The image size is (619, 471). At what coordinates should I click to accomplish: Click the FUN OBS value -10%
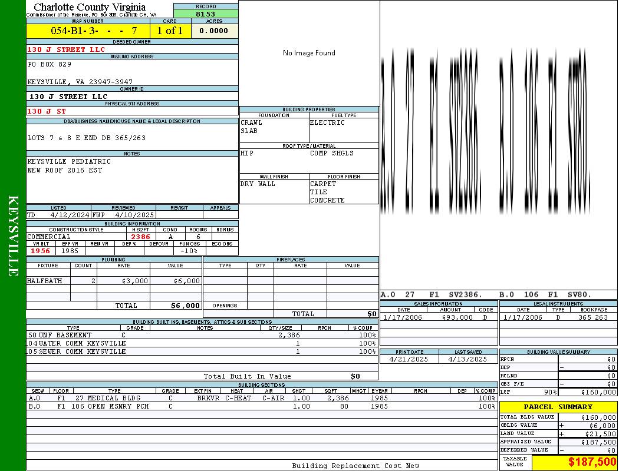tap(188, 251)
